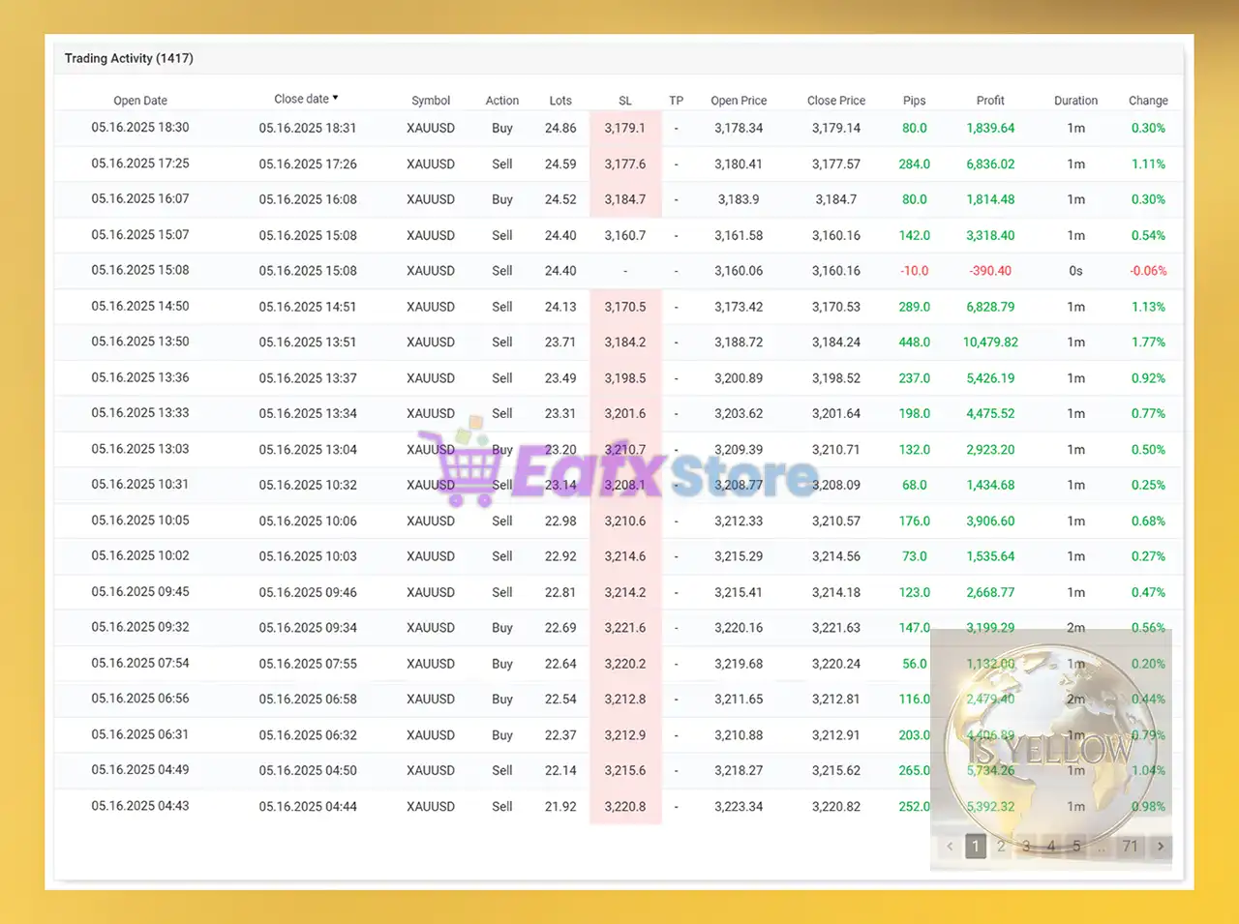Click close date 05.16.2025 09:34
The image size is (1239, 924).
coord(308,628)
